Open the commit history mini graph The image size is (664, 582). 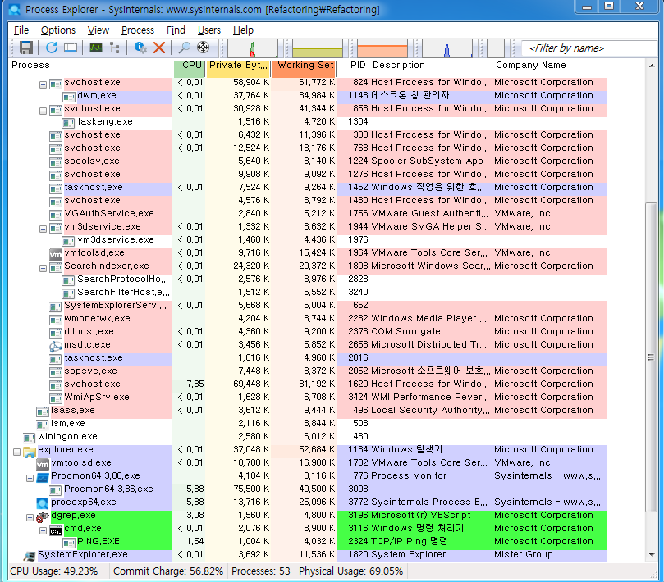(318, 48)
